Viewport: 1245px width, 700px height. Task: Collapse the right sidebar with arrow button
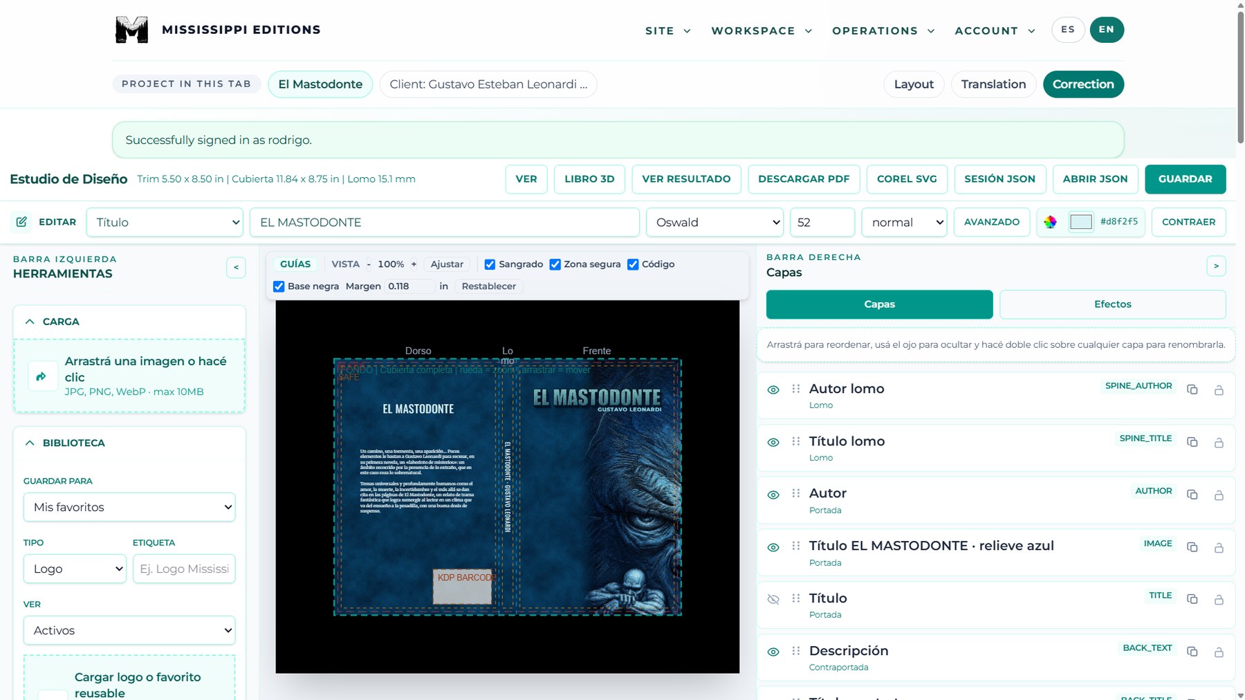point(1216,266)
